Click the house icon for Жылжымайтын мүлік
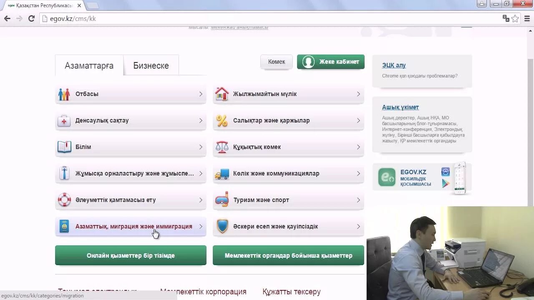 (222, 94)
